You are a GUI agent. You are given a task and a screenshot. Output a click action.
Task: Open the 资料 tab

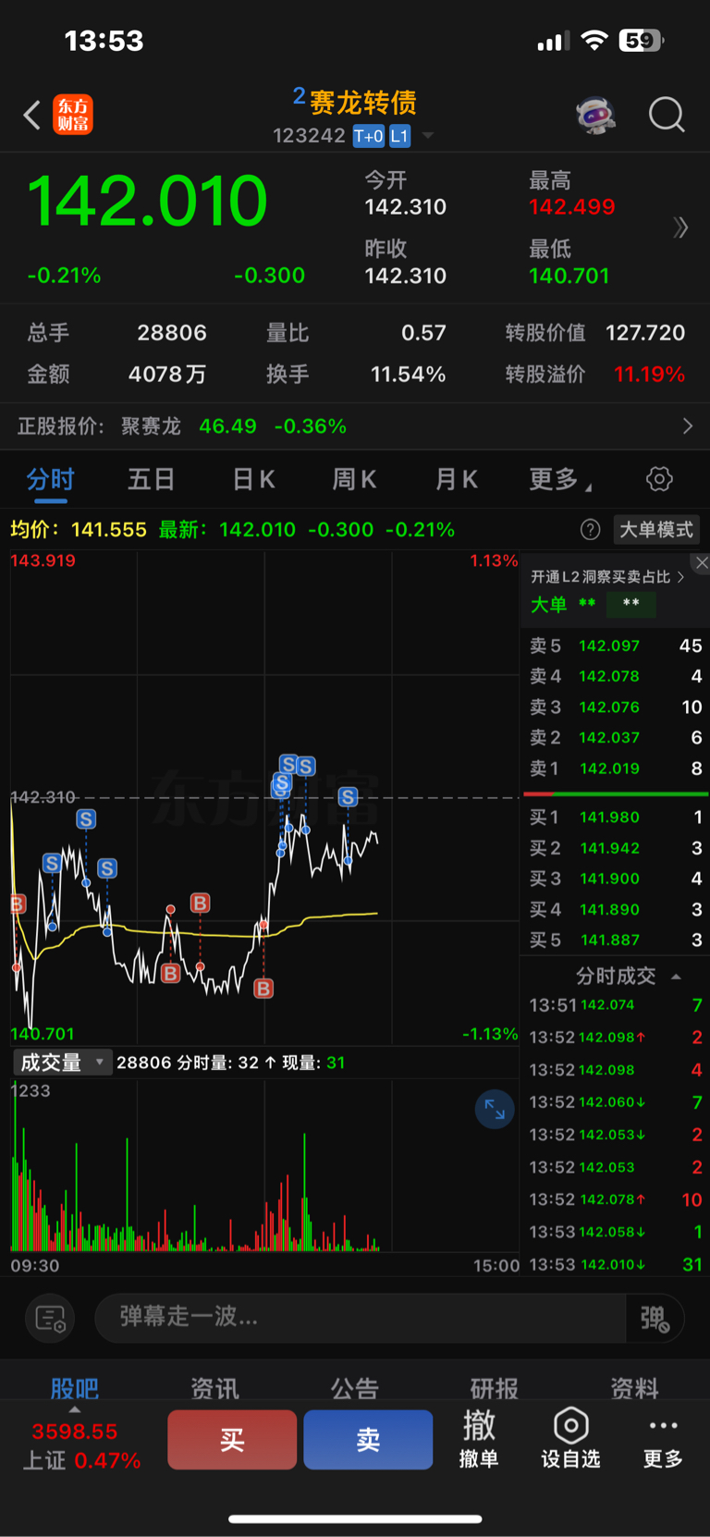coord(634,1388)
